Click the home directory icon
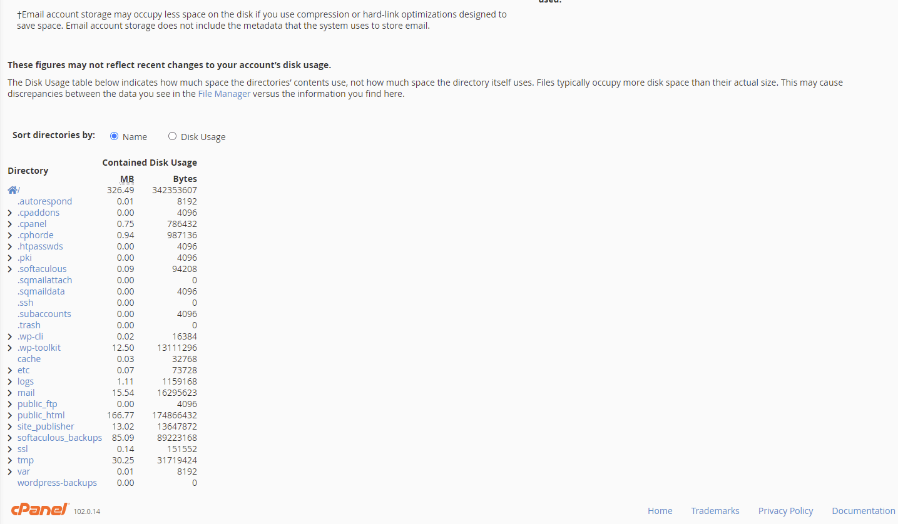Viewport: 898px width, 524px height. pos(13,190)
